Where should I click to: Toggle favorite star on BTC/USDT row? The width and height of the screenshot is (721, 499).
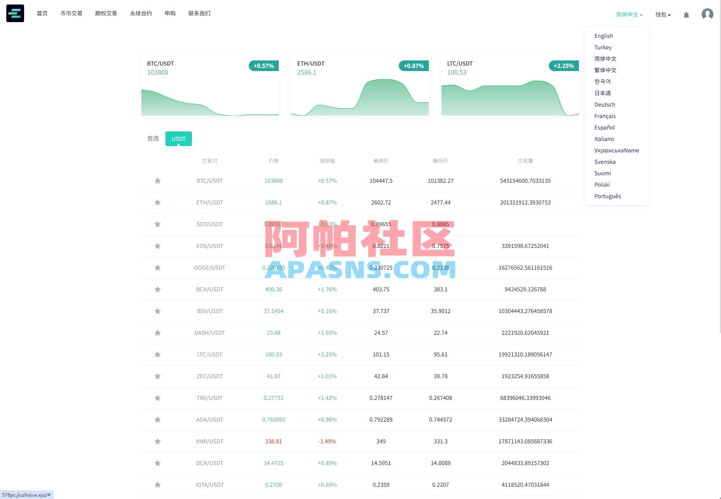pyautogui.click(x=158, y=180)
